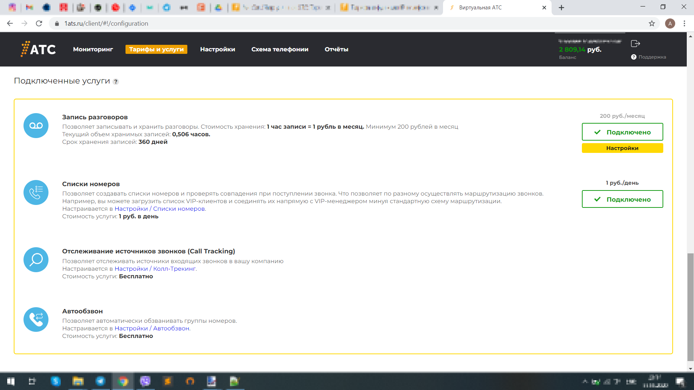Click the Автообзвон phone icon

(x=36, y=320)
